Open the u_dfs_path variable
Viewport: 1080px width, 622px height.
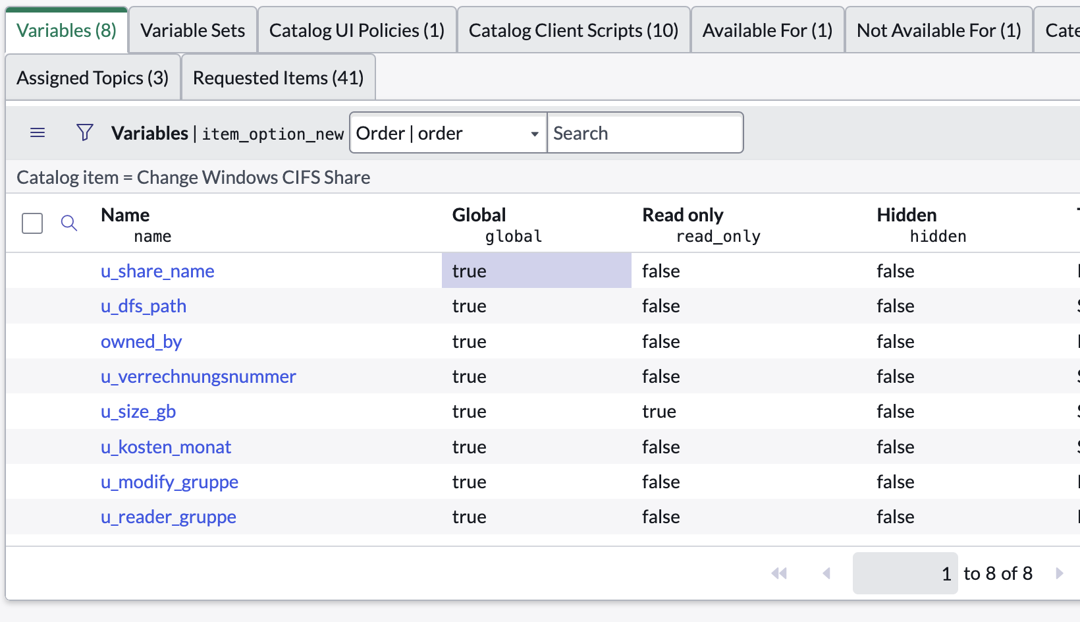coord(144,306)
